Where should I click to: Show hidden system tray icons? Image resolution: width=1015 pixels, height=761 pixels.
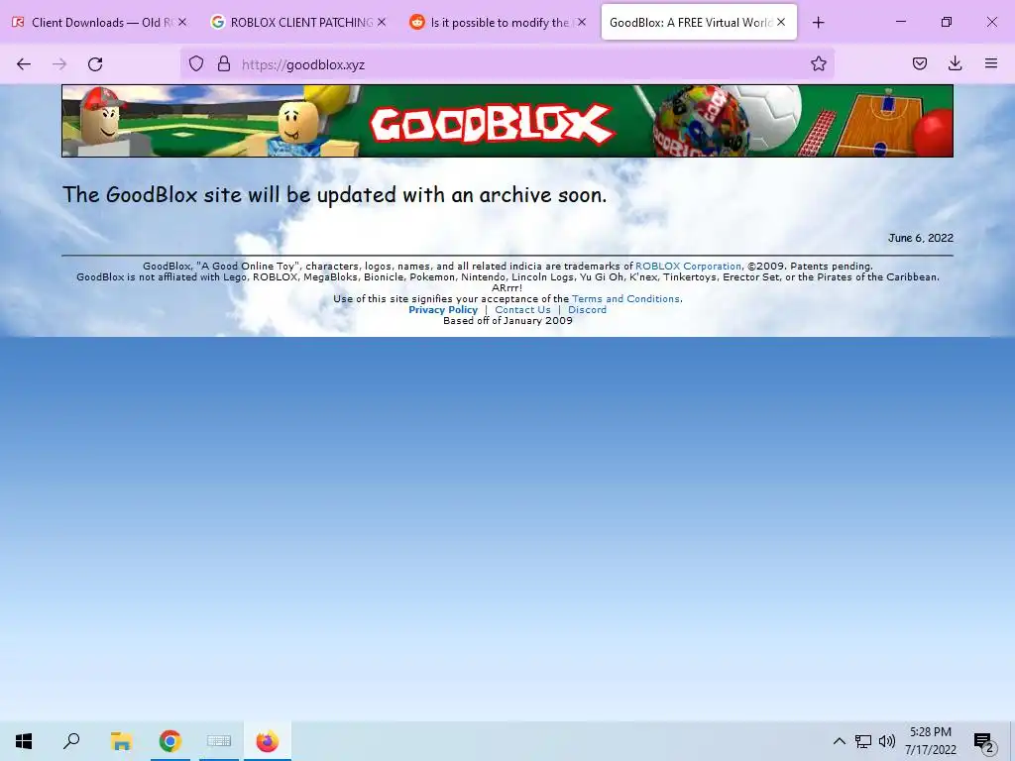(839, 741)
